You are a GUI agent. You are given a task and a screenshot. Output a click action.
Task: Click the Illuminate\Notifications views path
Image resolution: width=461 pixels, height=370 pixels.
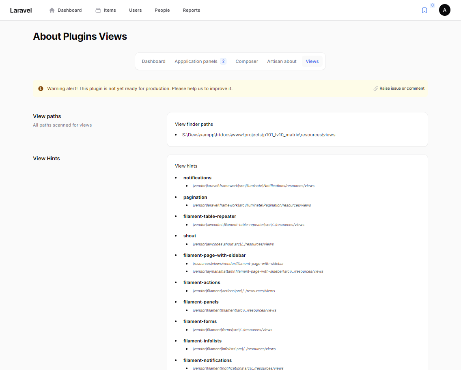tap(254, 186)
